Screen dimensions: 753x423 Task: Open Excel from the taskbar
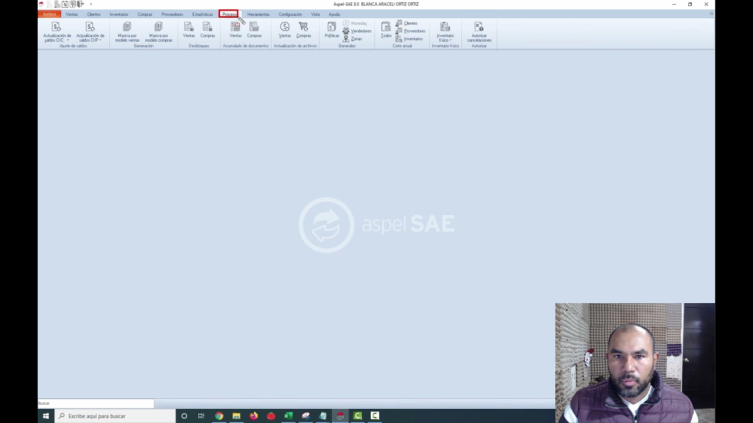288,416
